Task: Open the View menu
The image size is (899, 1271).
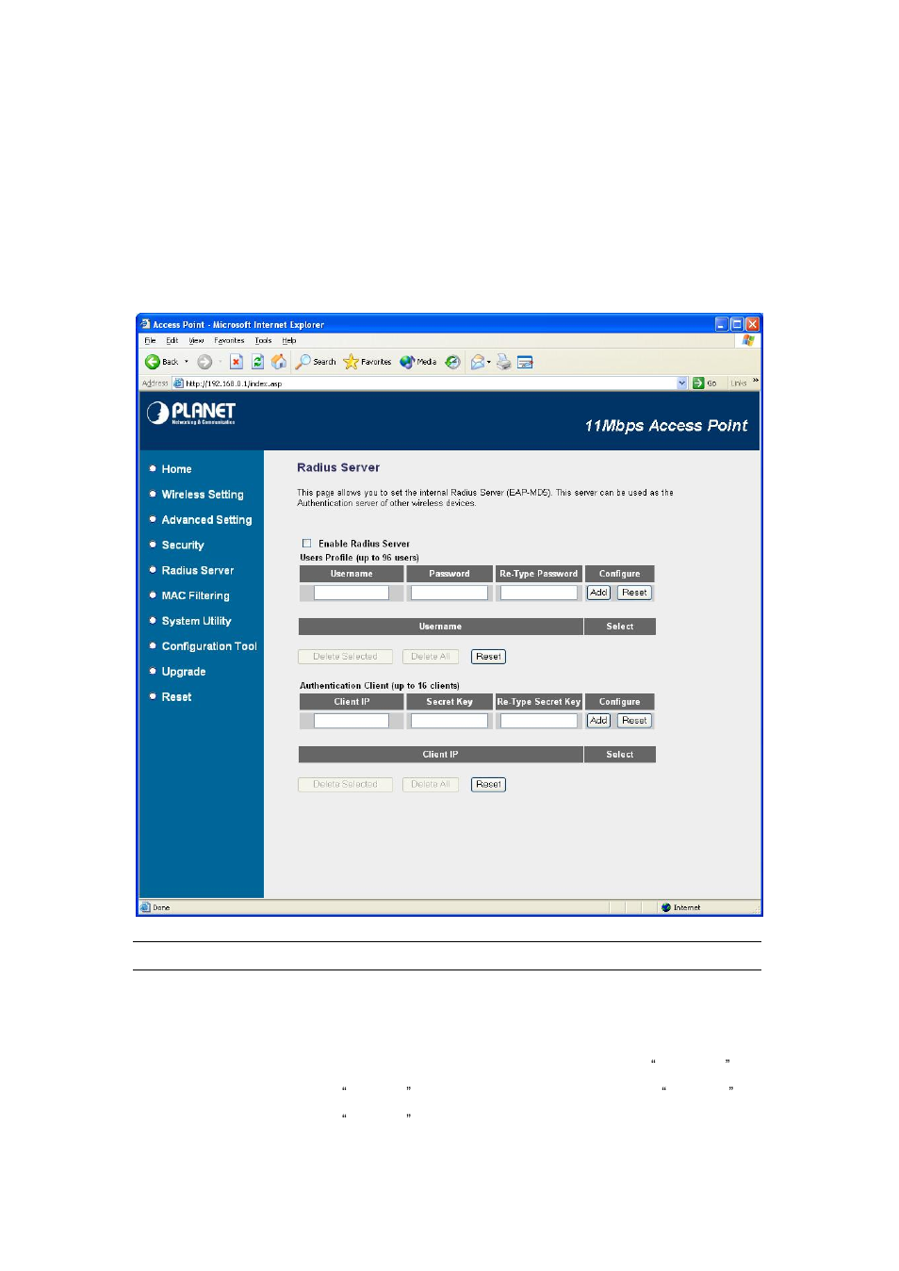Action: click(x=196, y=341)
